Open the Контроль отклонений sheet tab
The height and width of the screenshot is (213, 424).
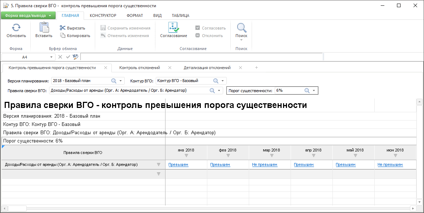(x=140, y=68)
